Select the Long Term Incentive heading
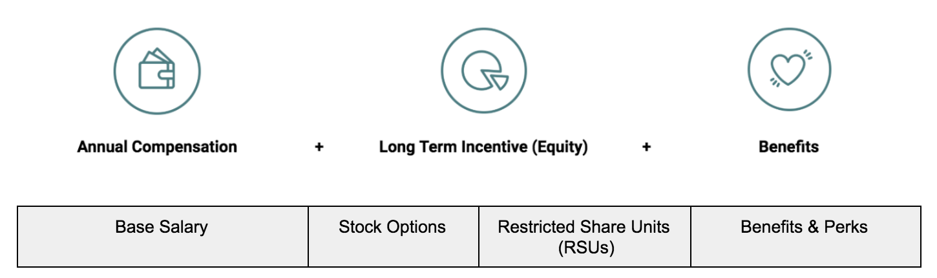Screen dimensions: 937x278 pyautogui.click(x=483, y=147)
